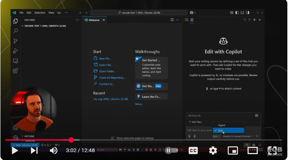Click Add Files in Working Set
The height and width of the screenshot is (160, 289).
(x=196, y=122)
